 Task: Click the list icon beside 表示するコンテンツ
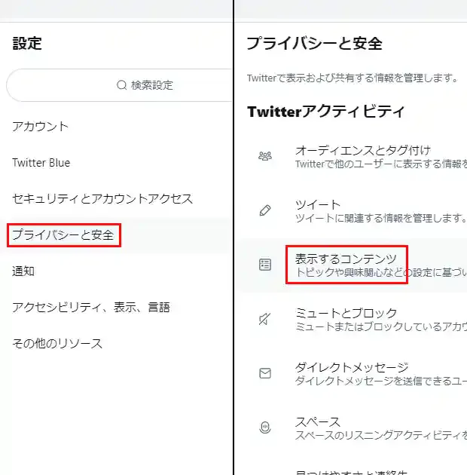pos(265,265)
